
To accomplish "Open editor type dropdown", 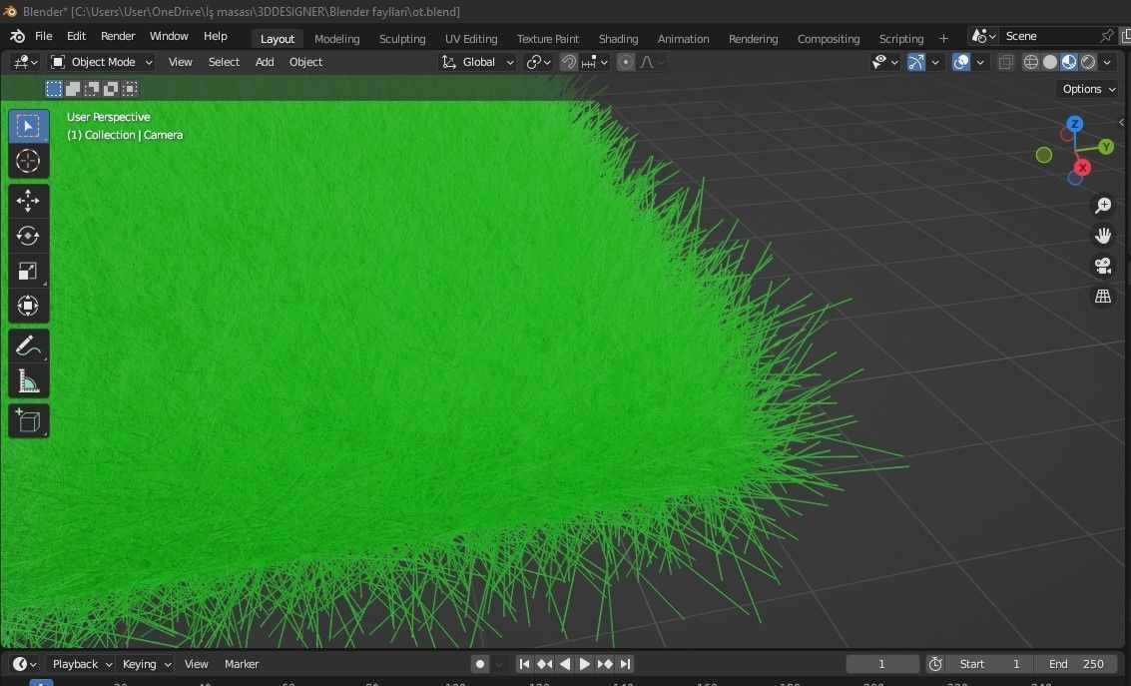I will click(x=25, y=62).
